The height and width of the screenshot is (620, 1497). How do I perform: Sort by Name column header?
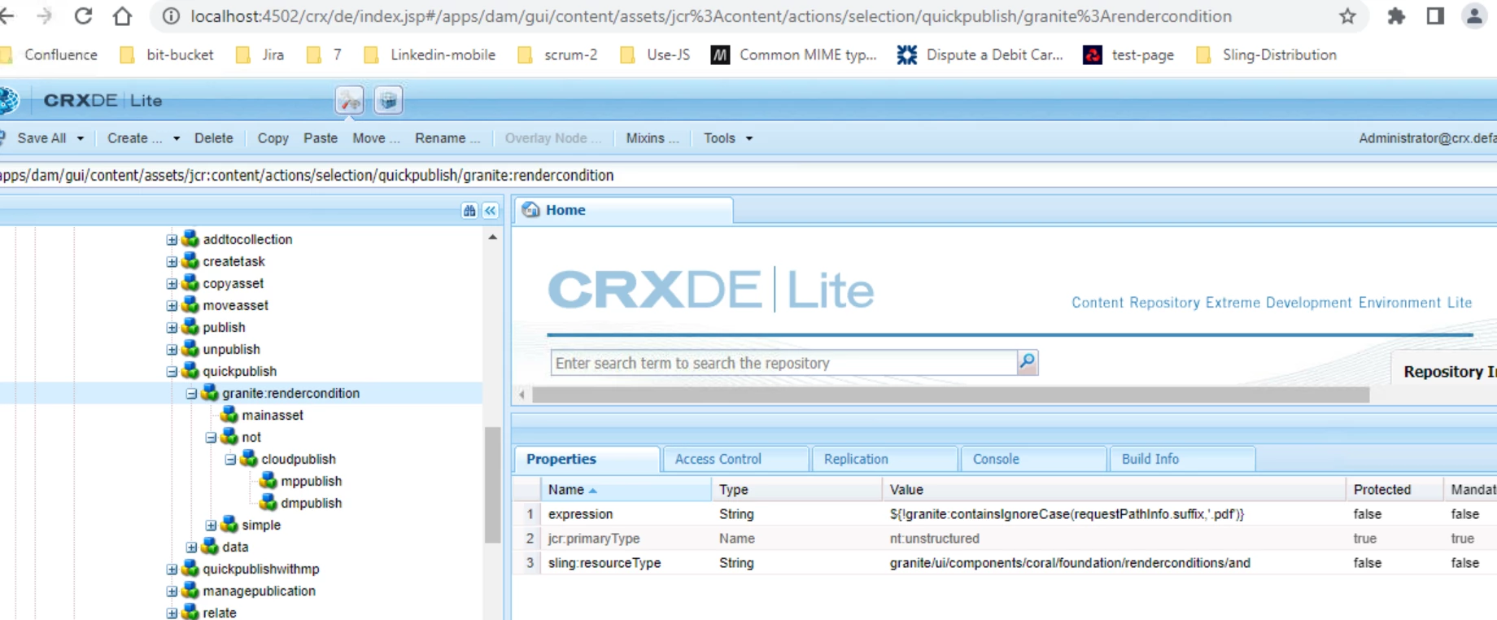[625, 489]
